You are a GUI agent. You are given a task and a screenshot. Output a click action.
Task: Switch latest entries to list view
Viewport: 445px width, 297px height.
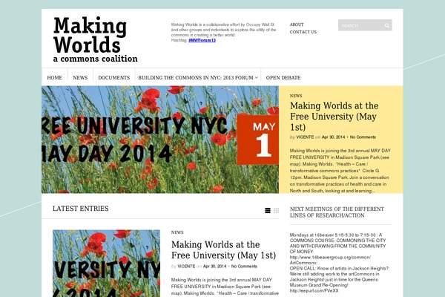(x=268, y=210)
